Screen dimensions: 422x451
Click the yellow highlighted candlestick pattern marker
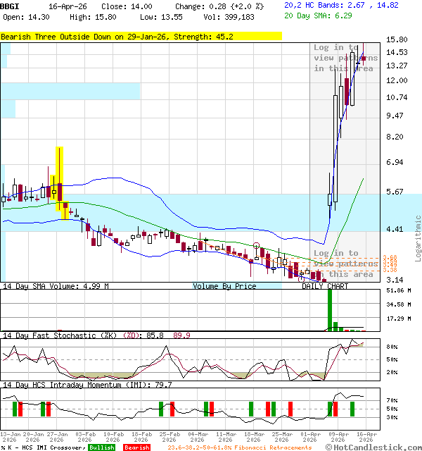point(60,183)
